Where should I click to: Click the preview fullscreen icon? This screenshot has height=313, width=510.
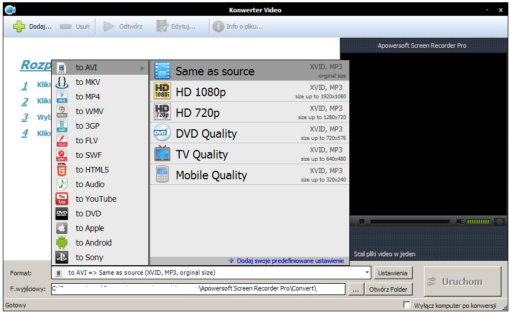tap(499, 221)
